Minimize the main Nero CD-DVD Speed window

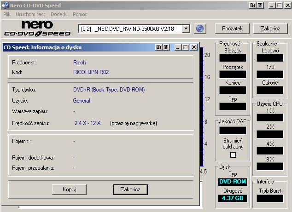click(272, 6)
